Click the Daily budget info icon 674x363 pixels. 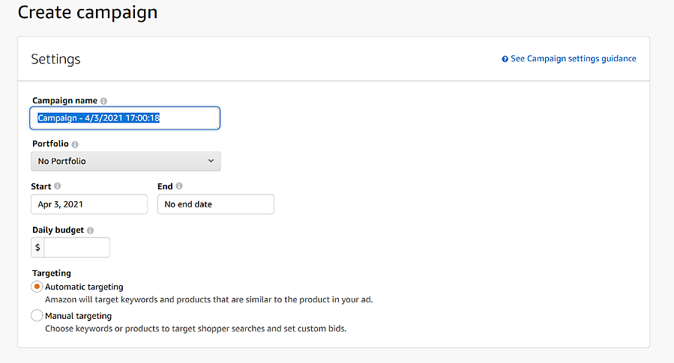(x=91, y=231)
